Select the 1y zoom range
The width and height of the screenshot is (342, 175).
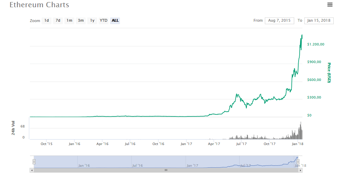coord(92,21)
